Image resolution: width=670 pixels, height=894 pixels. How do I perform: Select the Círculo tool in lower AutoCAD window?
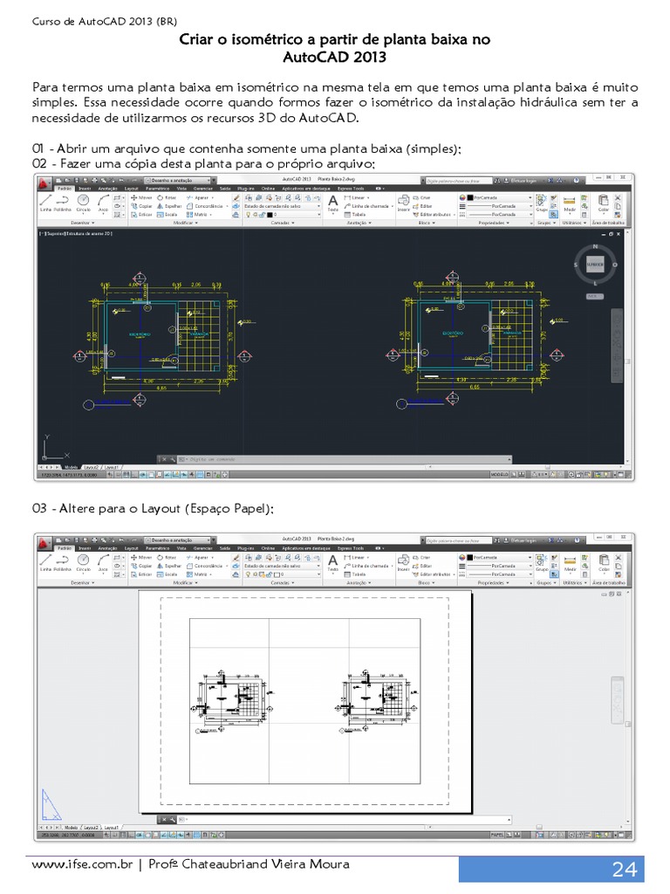click(83, 562)
